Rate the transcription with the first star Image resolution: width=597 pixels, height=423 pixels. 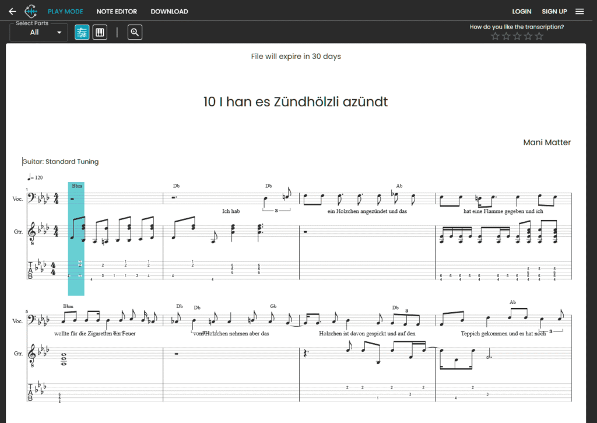(x=495, y=36)
